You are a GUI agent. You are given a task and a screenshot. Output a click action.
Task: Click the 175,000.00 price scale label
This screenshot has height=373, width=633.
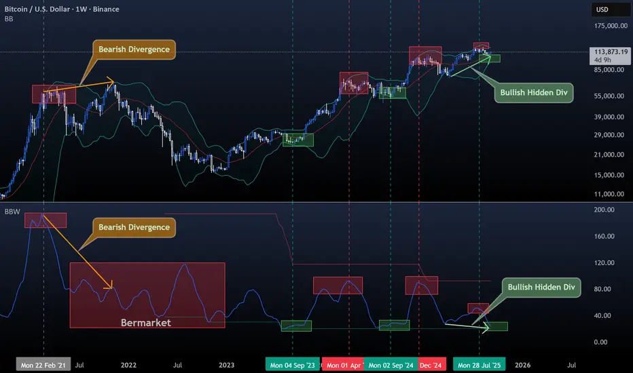coord(611,26)
